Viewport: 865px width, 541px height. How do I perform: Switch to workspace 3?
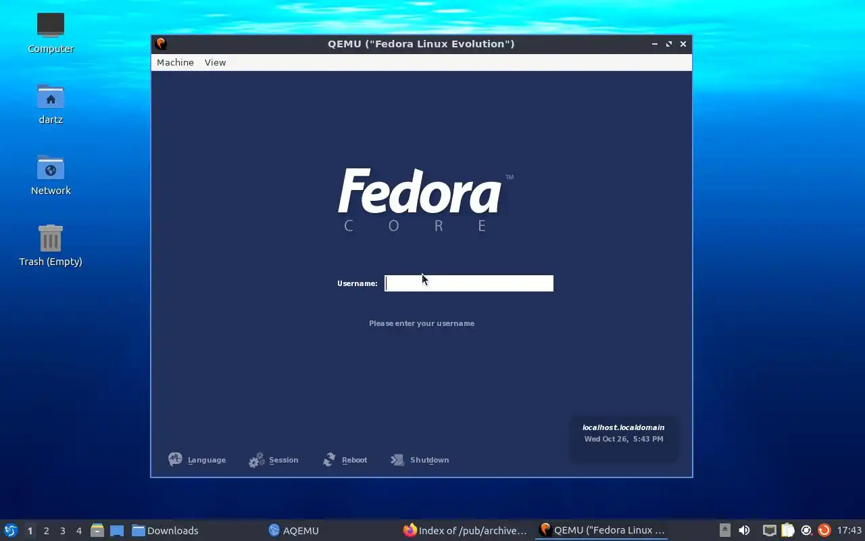pyautogui.click(x=62, y=531)
